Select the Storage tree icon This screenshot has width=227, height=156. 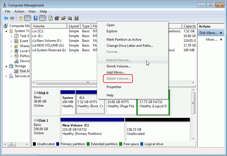pyautogui.click(x=11, y=66)
